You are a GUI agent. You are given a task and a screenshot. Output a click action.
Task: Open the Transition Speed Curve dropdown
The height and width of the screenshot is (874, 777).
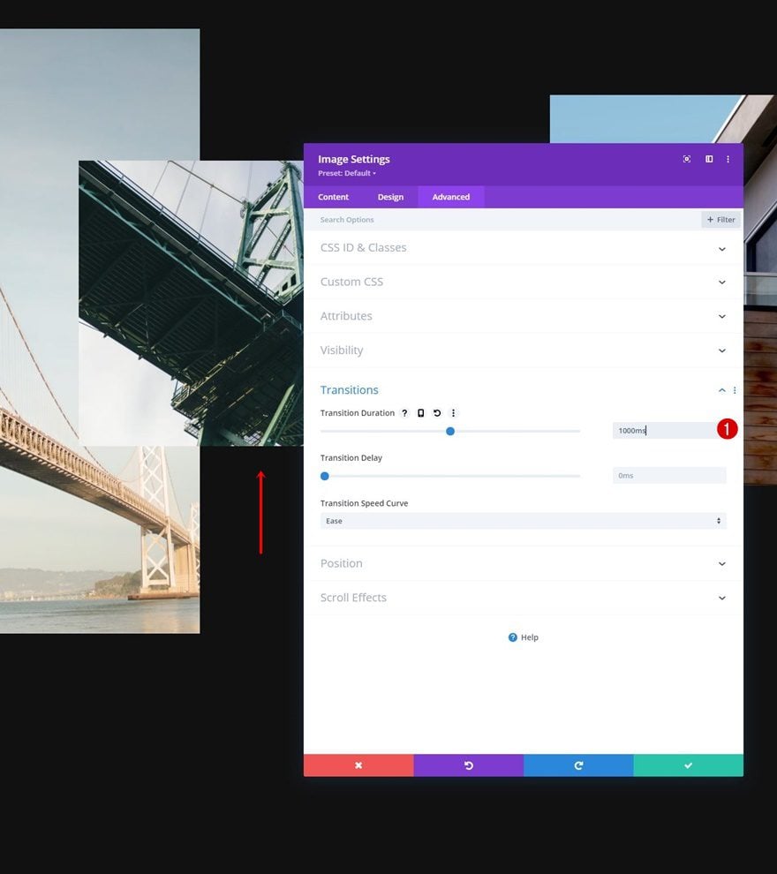(x=523, y=521)
